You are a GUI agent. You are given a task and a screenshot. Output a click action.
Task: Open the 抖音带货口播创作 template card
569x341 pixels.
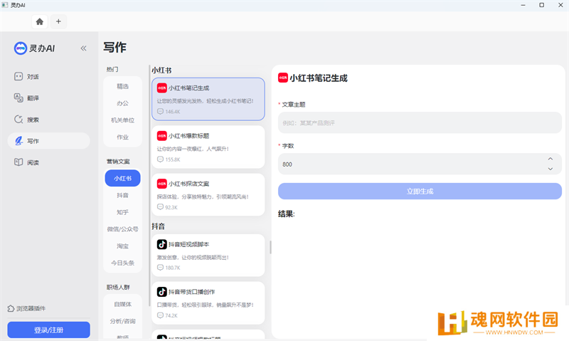coord(208,303)
